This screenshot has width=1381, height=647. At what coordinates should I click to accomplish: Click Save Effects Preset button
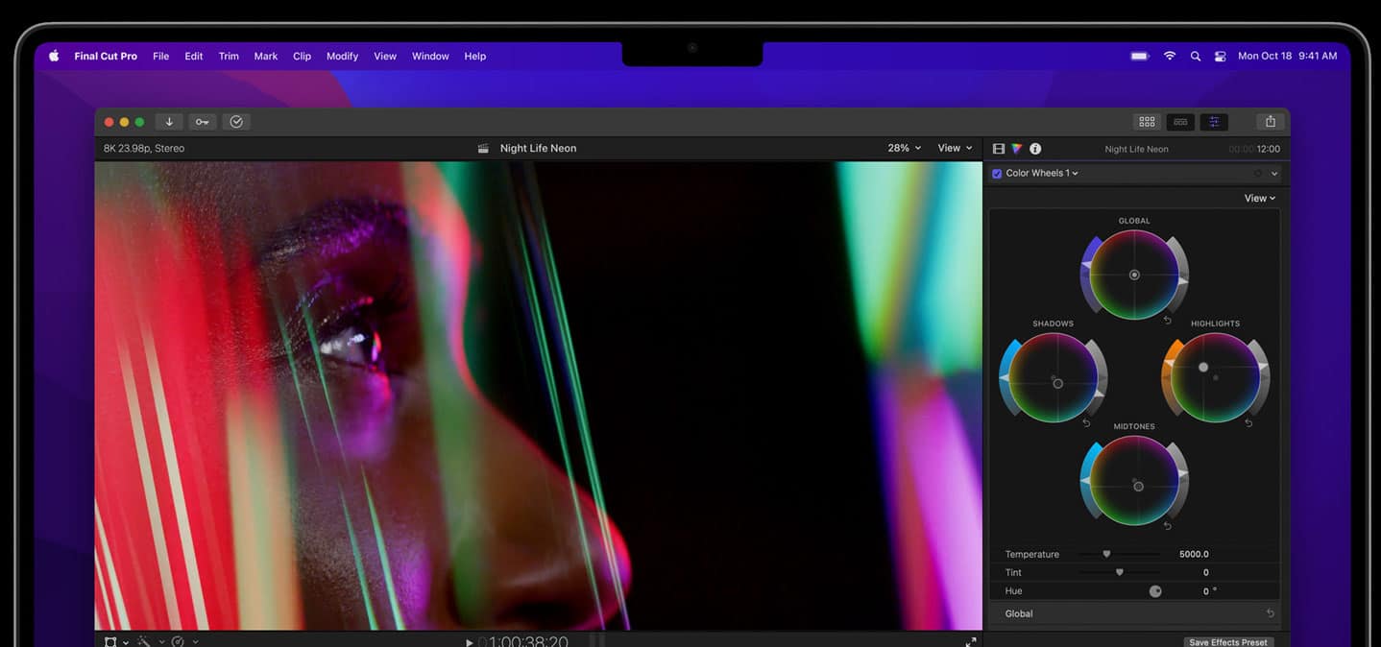click(1228, 642)
